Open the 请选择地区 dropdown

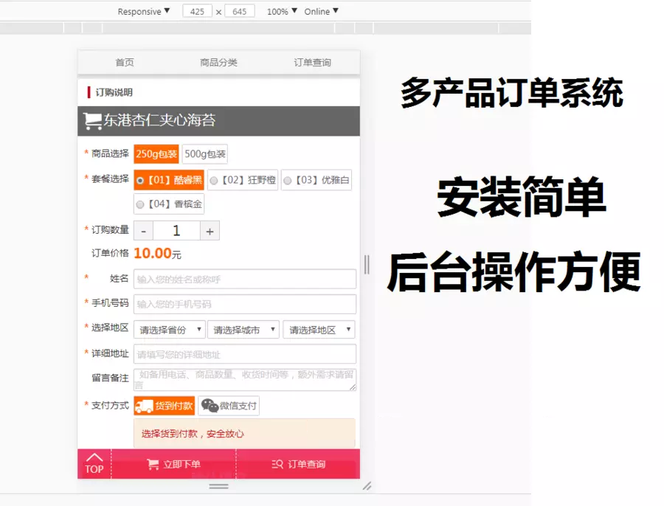(x=319, y=330)
